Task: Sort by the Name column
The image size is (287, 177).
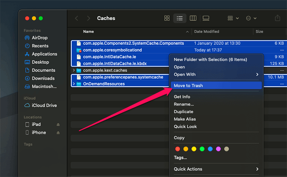Action: pyautogui.click(x=88, y=32)
